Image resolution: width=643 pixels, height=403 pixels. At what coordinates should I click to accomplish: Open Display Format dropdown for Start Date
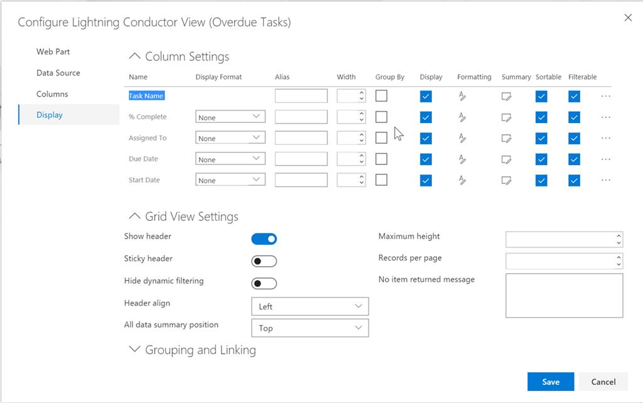pos(230,180)
